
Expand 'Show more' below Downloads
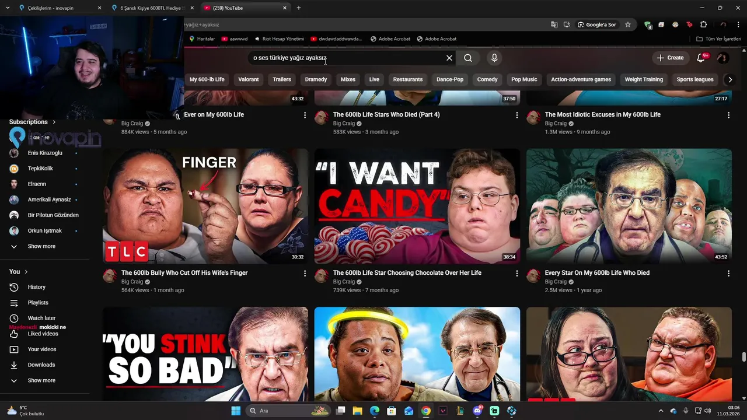[x=41, y=380]
